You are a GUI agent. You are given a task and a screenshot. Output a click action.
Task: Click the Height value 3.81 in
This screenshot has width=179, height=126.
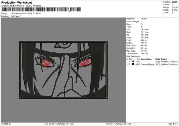[175, 7]
